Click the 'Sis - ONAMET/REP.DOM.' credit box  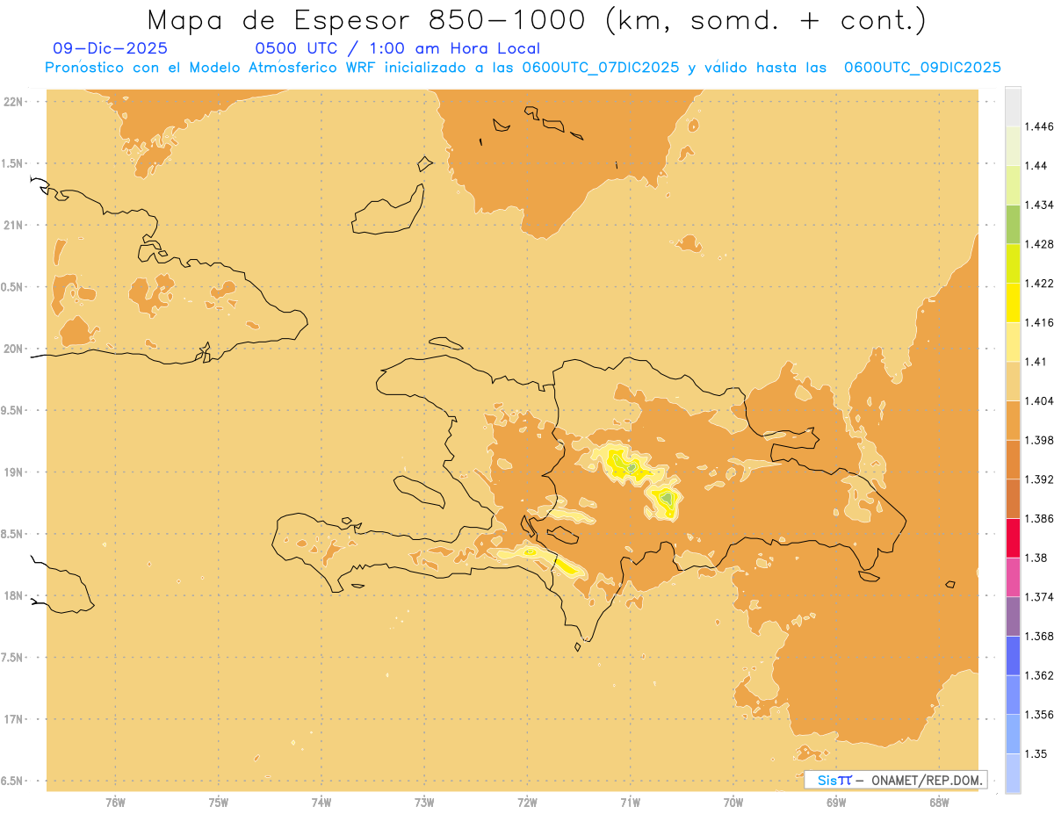895,780
